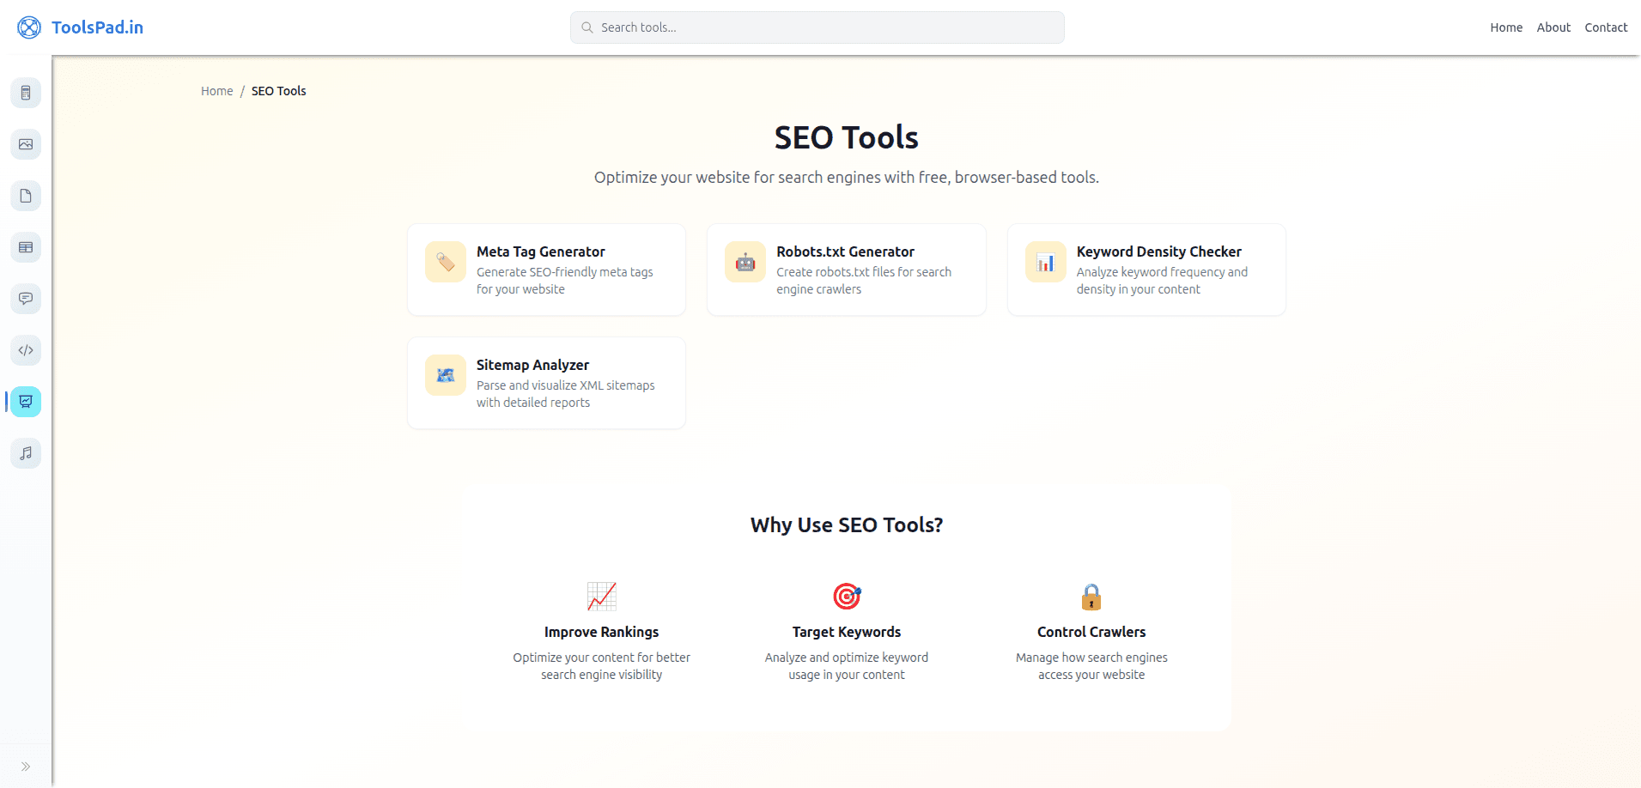
Task: Open the image tools section in sidebar
Action: (26, 144)
